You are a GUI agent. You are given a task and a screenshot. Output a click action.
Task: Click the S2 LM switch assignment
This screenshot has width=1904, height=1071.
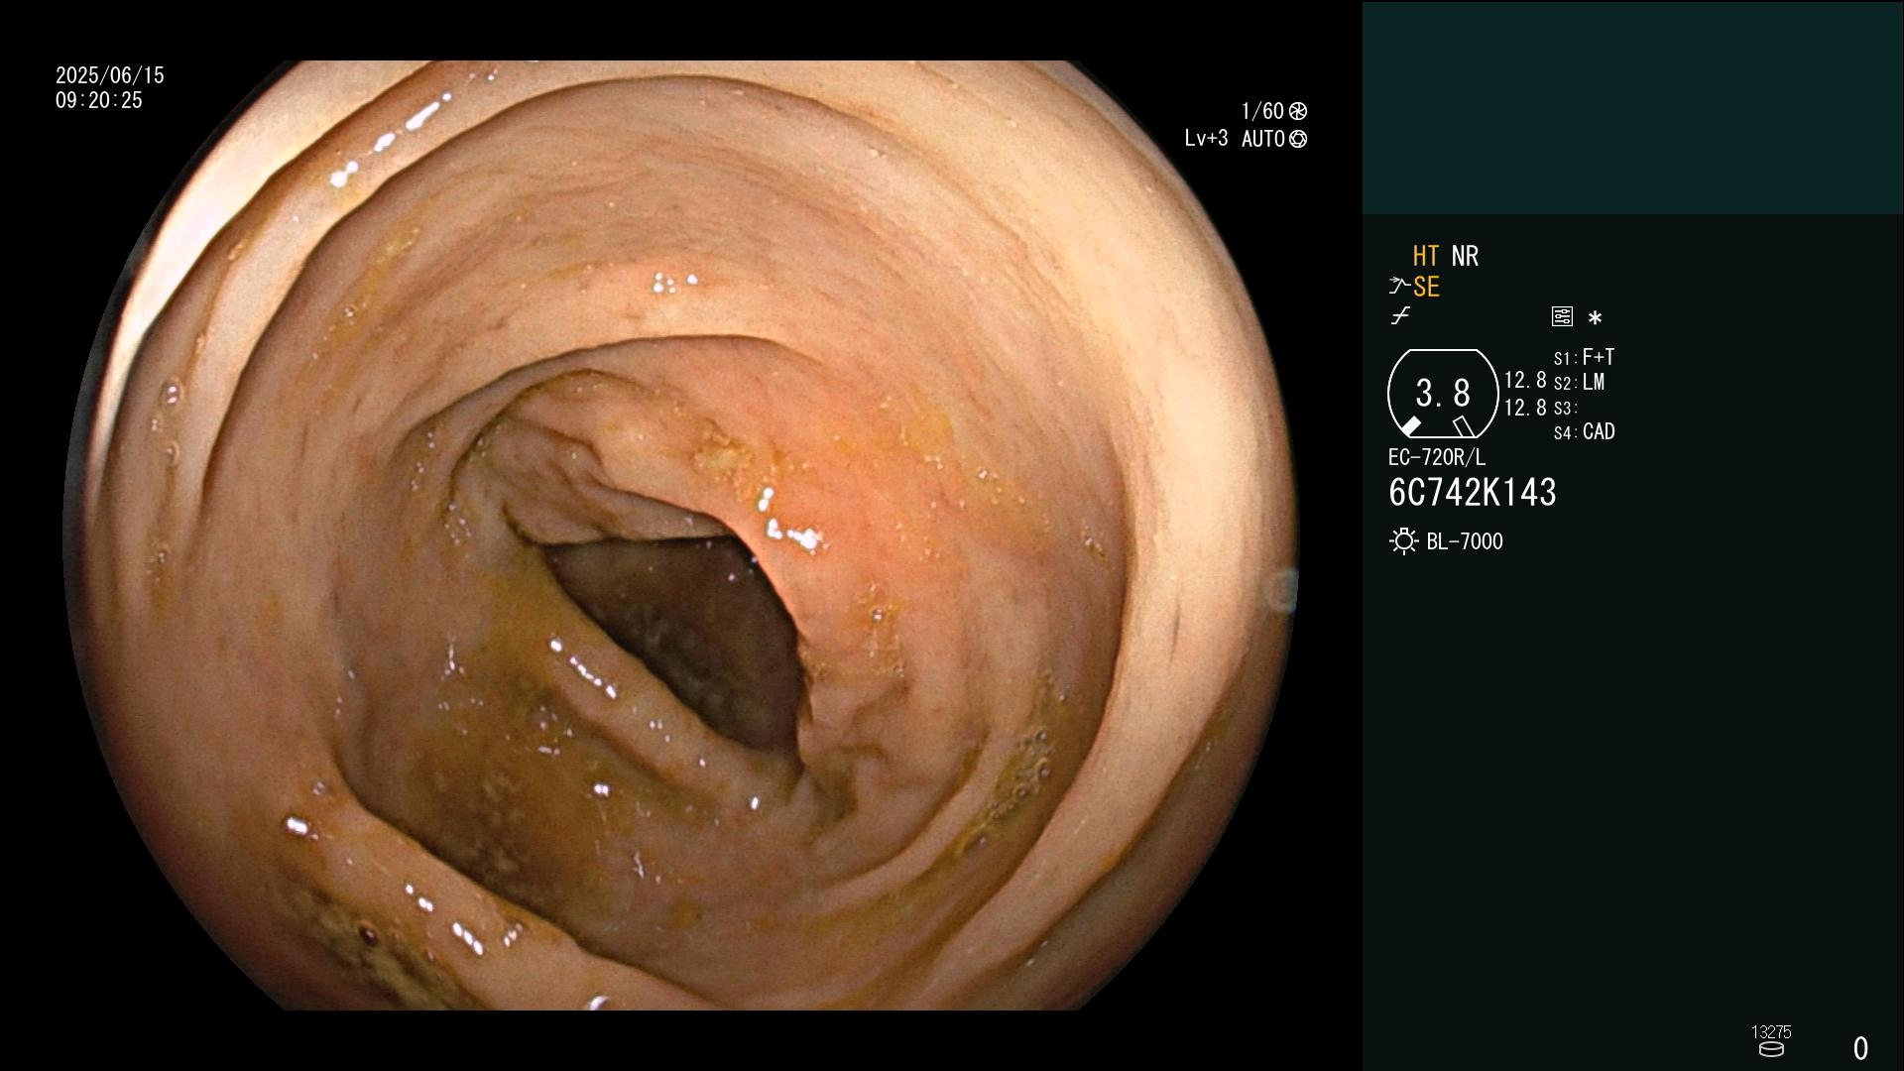(x=1580, y=383)
